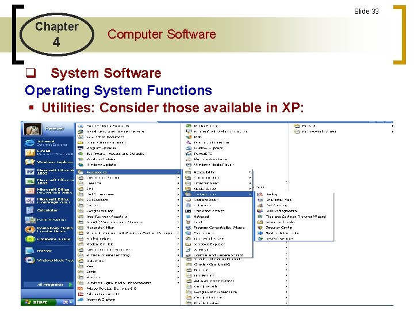Click the Calculator icon in the left Start column

pos(30,210)
